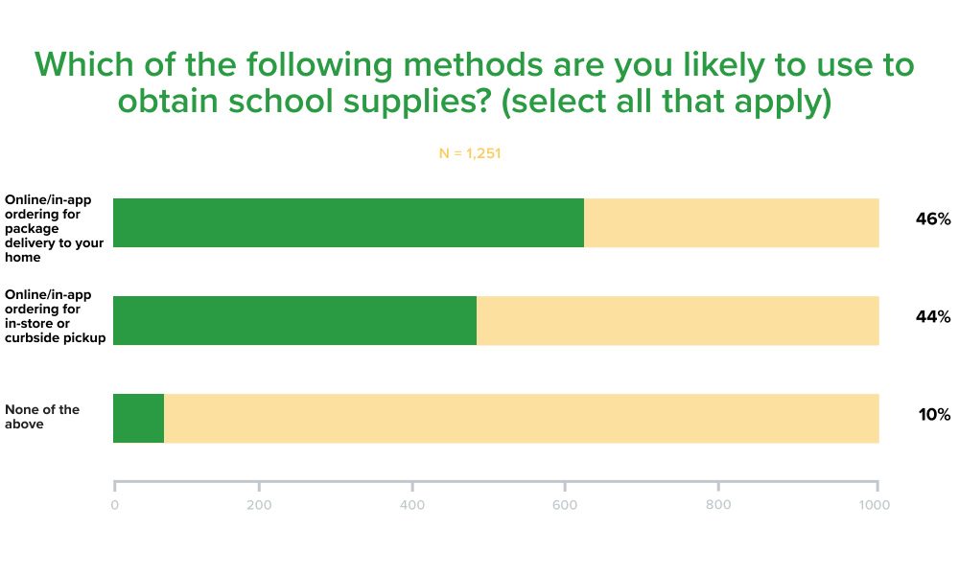Click the package delivery to your home label

coord(54,228)
